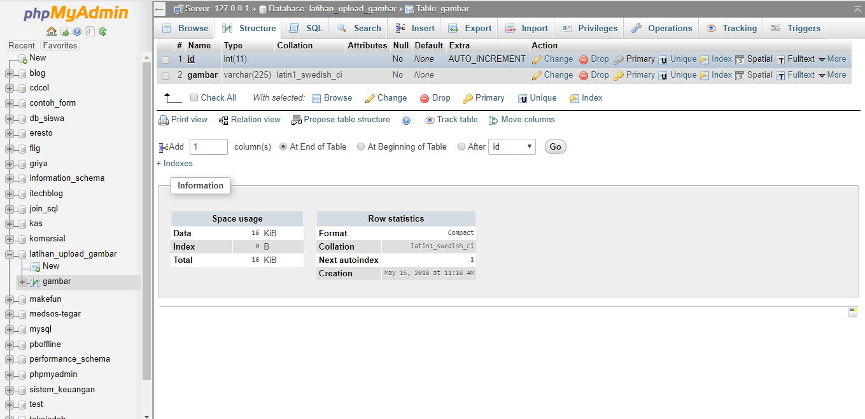Click the collapse navigation panel arrow icon
Viewport: 865px width, 419px height.
pyautogui.click(x=160, y=9)
